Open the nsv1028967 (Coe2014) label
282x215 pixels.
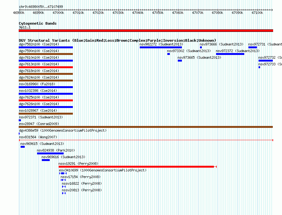38,110
